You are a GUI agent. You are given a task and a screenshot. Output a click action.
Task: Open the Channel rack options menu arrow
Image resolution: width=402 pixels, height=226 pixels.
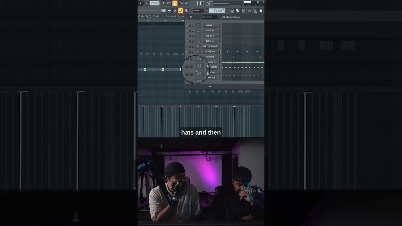pos(187,17)
